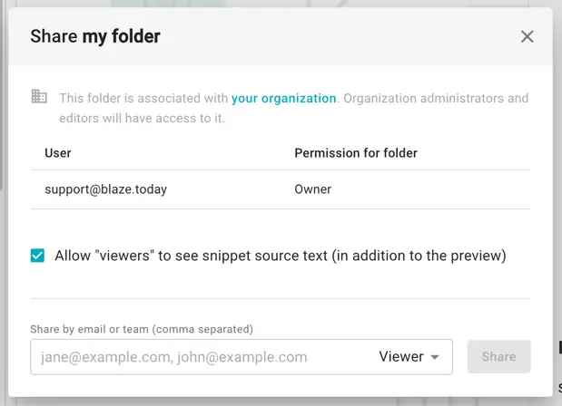Image resolution: width=562 pixels, height=406 pixels.
Task: Click the Owner permission value
Action: (x=313, y=189)
